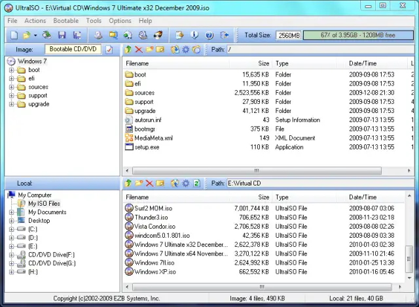Sort image files by the Size column header
This screenshot has height=307, width=419.
(251, 63)
